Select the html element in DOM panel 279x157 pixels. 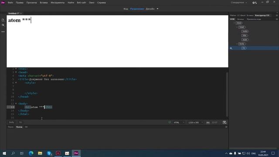pyautogui.click(x=239, y=23)
